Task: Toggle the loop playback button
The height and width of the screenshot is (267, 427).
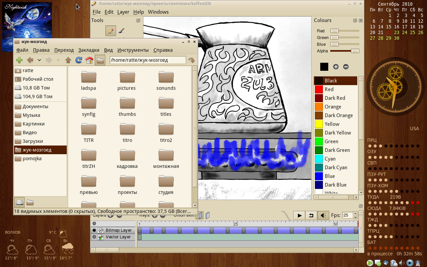Action: [311, 215]
